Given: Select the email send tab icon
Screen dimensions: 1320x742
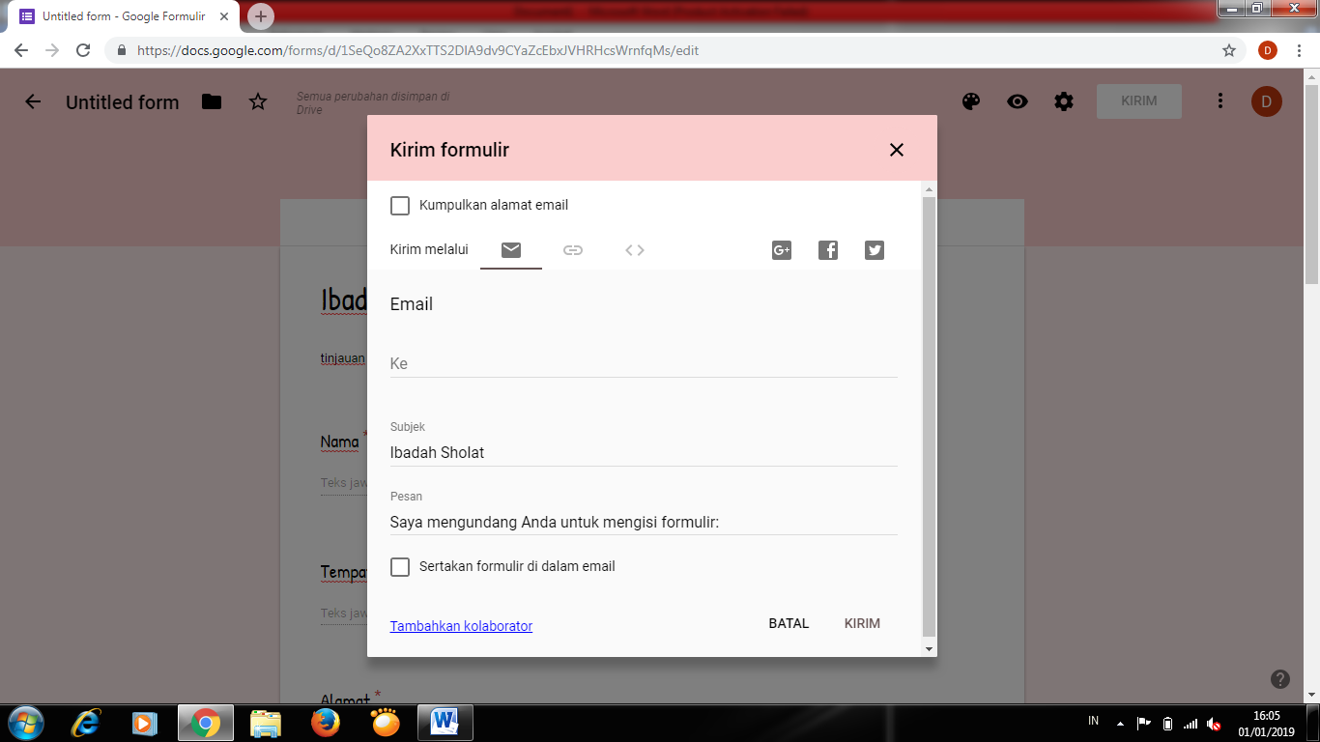Looking at the screenshot, I should (511, 250).
